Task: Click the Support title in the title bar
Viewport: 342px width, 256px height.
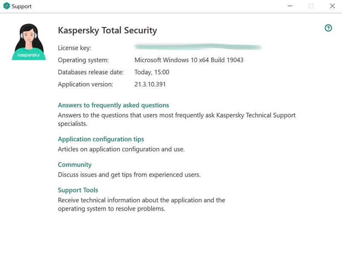Action: point(22,6)
